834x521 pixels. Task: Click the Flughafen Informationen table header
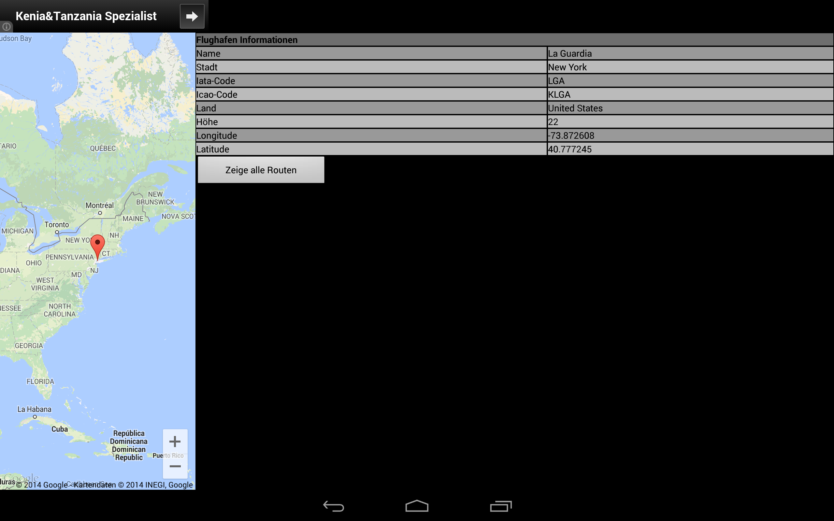coord(247,40)
